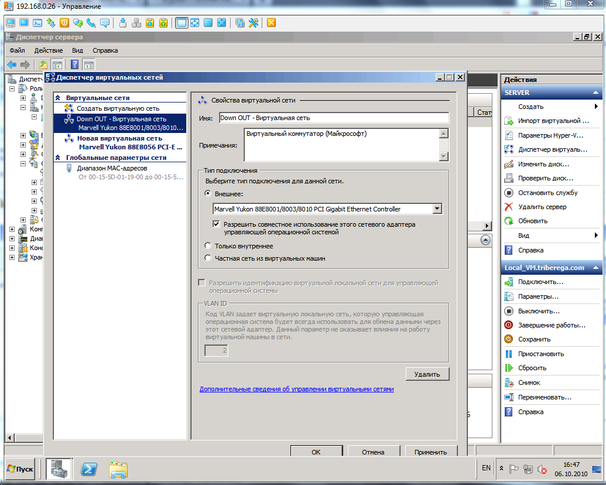Open the remote toolbar wrench options icon

(x=254, y=23)
